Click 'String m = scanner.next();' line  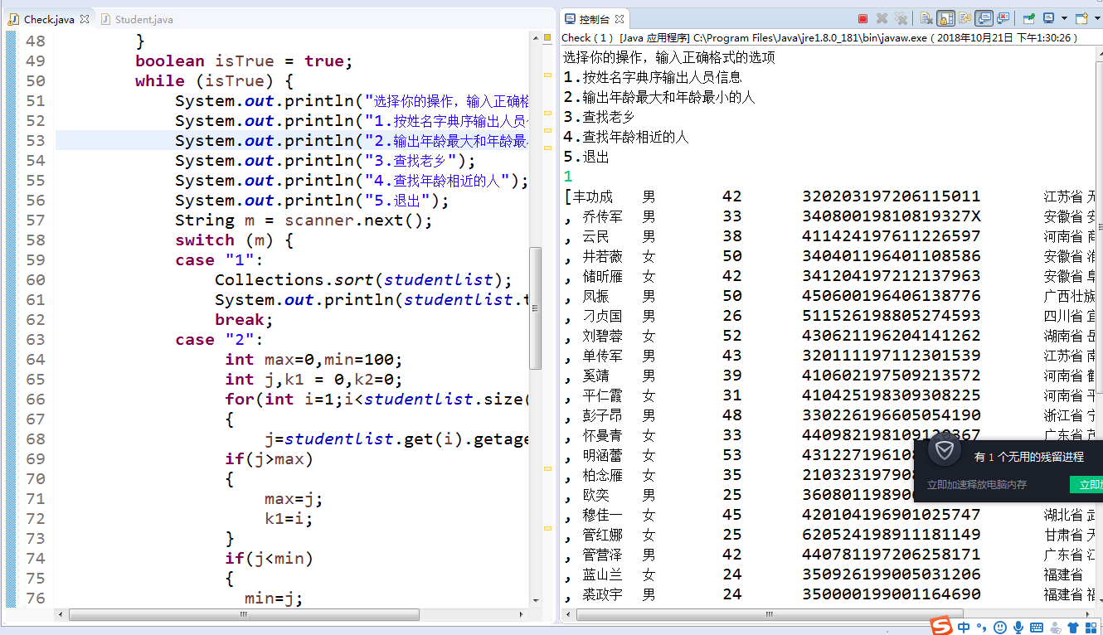(304, 221)
